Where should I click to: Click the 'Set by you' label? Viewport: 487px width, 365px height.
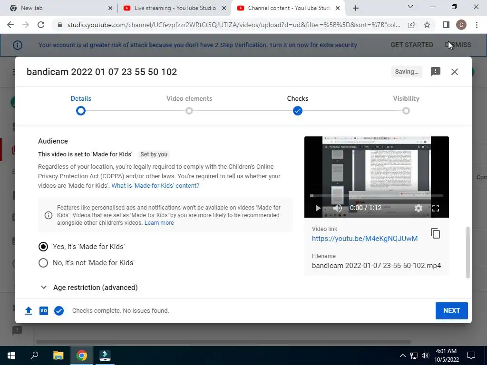[x=154, y=154]
